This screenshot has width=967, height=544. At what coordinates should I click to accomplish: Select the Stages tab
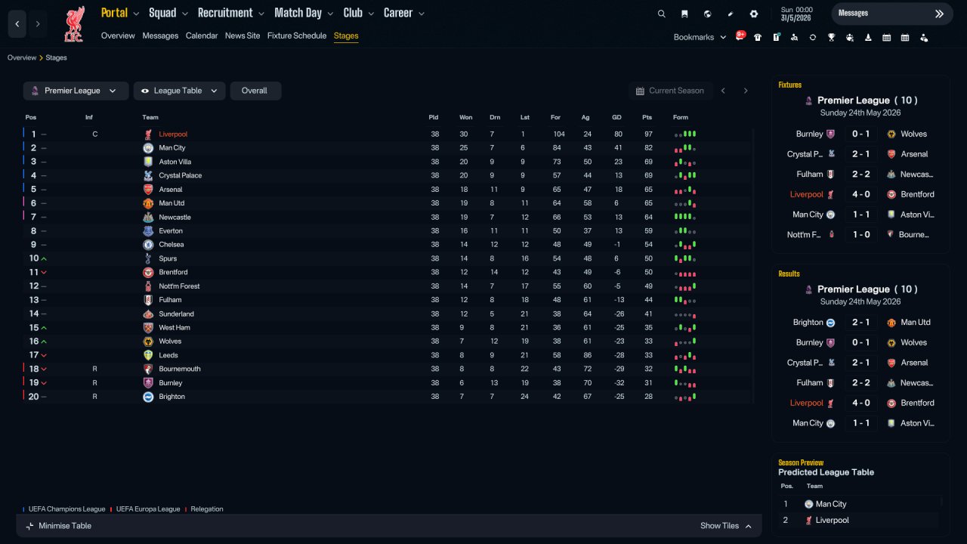(x=346, y=36)
